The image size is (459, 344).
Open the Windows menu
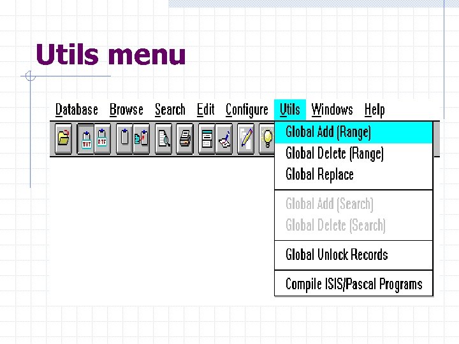click(x=332, y=110)
